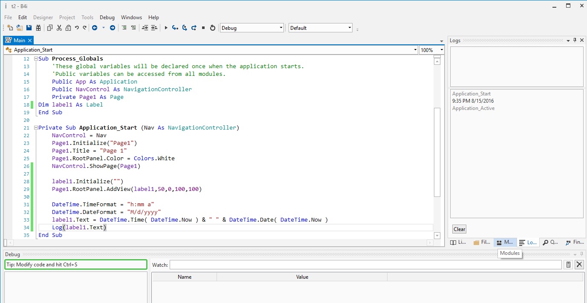This screenshot has height=303, width=587.
Task: Click the Restart circular arrow icon
Action: [213, 28]
